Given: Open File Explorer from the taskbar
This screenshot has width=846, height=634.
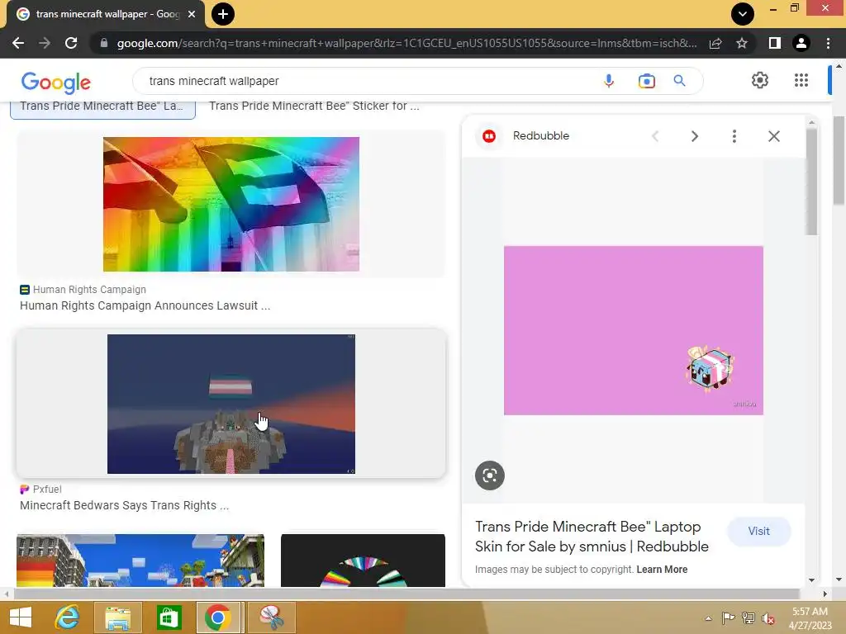Looking at the screenshot, I should coord(117,617).
